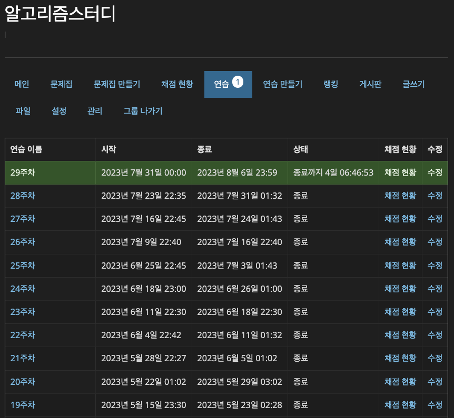Click the 연습 이름 column header
454x418 pixels.
point(26,149)
